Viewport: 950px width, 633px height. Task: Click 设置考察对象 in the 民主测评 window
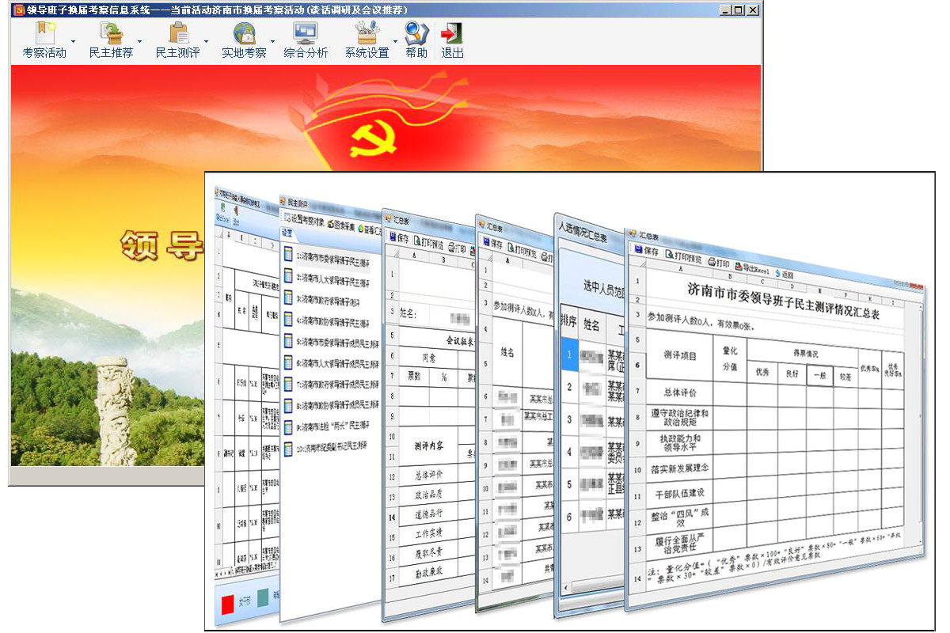[x=304, y=221]
